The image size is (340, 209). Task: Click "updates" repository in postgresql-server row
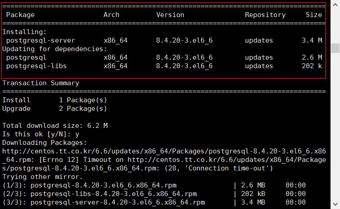tap(259, 40)
